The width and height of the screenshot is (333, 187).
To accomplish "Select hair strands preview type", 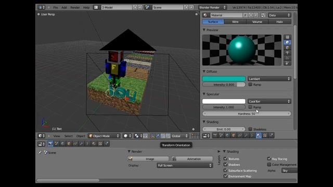I will [287, 58].
